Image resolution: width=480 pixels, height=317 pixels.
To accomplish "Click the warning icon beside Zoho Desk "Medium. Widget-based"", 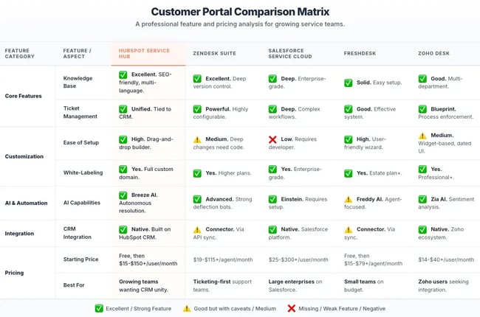I will tap(422, 136).
